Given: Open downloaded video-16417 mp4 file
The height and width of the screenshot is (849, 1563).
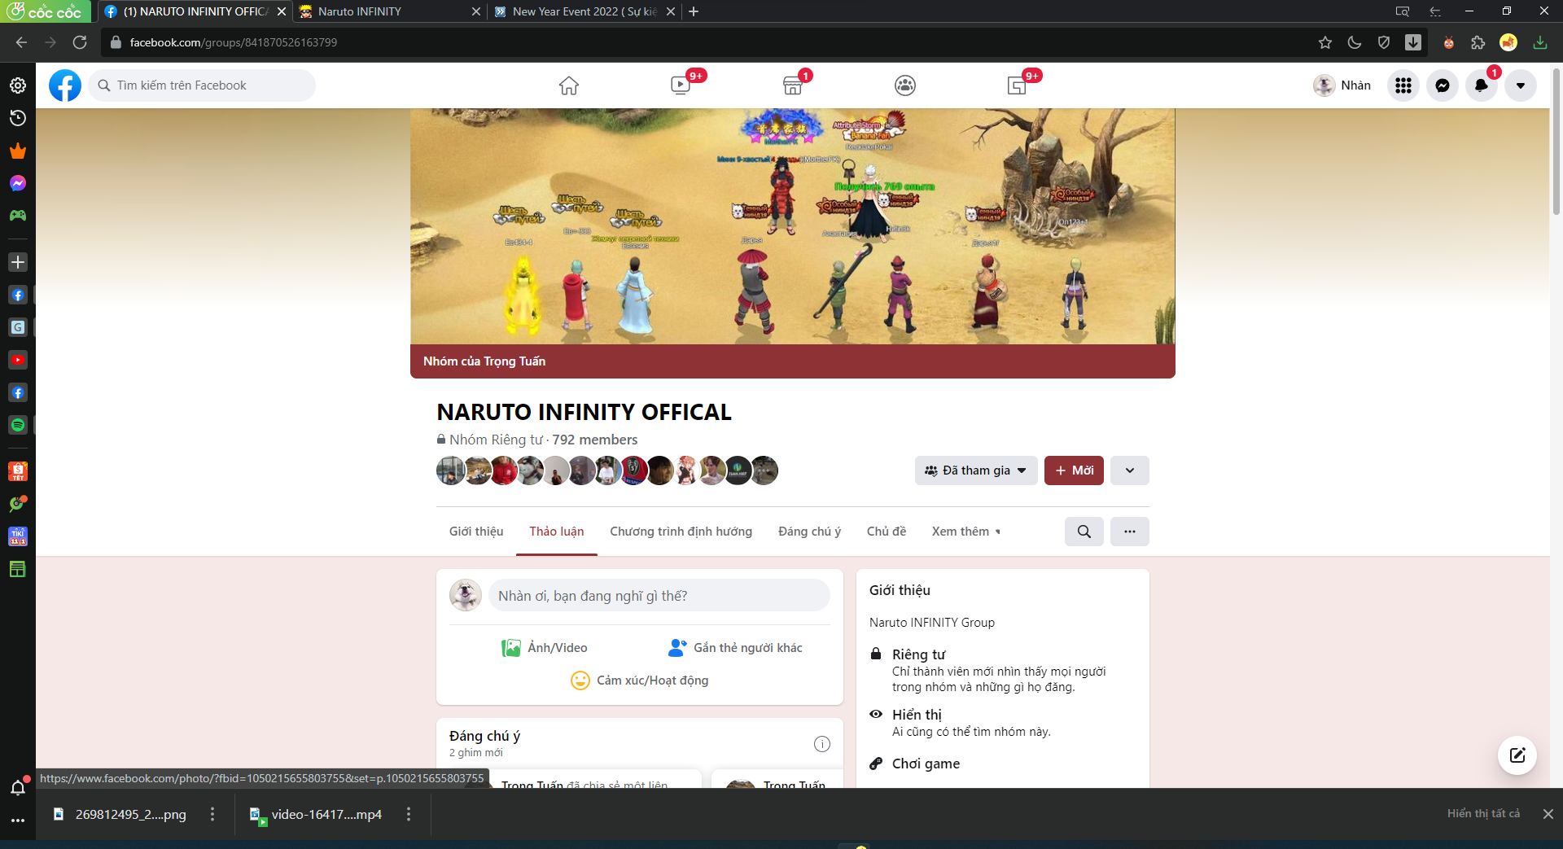Looking at the screenshot, I should point(316,814).
